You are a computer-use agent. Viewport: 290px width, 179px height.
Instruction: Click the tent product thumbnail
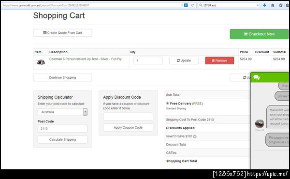tap(41, 62)
